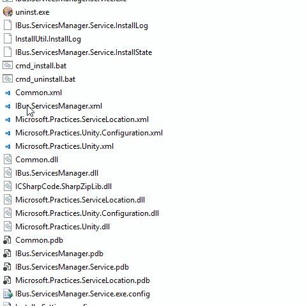Select the Microsoft.Practices.ServiceLocation.dll file name
The width and height of the screenshot is (307, 306).
pyautogui.click(x=80, y=200)
